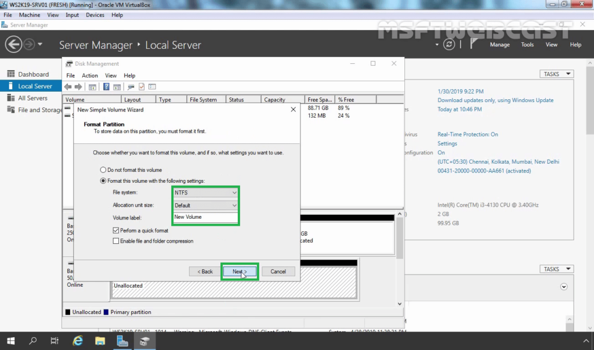594x350 pixels.
Task: Open Server Manager's Tools menu
Action: (527, 44)
